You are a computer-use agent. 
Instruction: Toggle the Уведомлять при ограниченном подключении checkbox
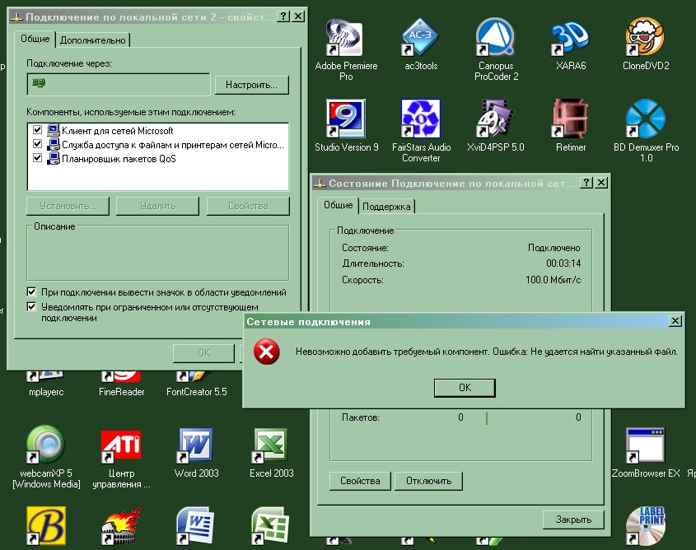[x=31, y=306]
